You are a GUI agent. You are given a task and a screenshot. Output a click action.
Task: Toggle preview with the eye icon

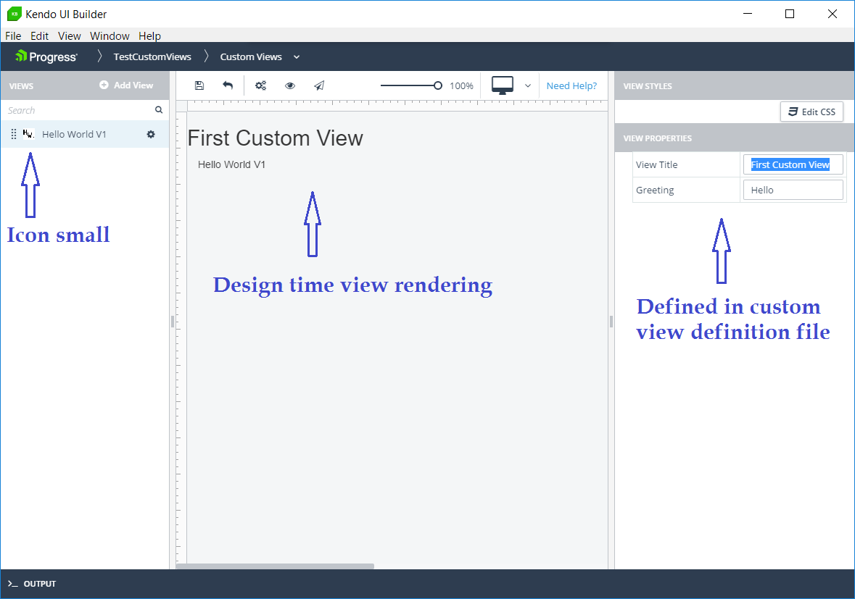(290, 85)
